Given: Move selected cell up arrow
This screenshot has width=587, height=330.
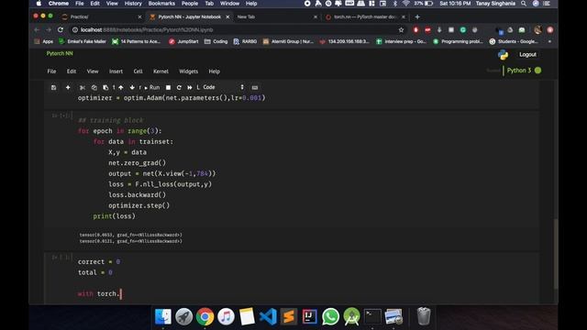Looking at the screenshot, I should click(121, 88).
